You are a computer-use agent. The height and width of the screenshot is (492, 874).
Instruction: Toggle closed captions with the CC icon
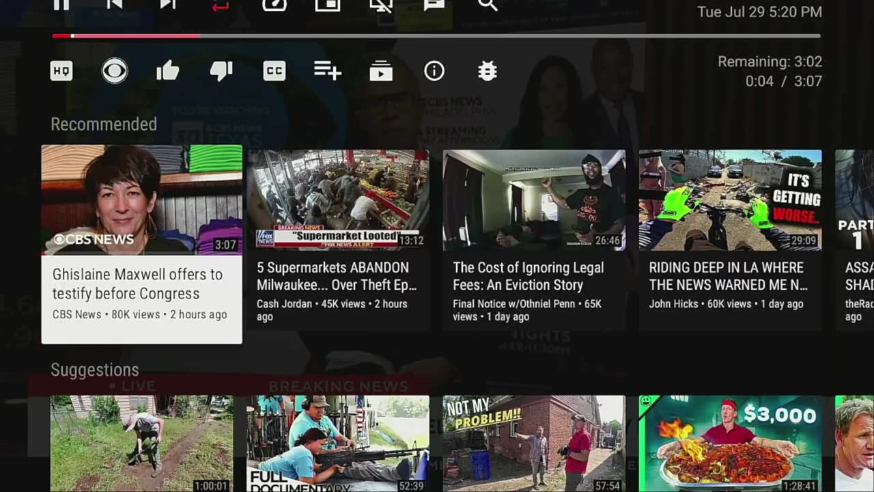click(274, 71)
